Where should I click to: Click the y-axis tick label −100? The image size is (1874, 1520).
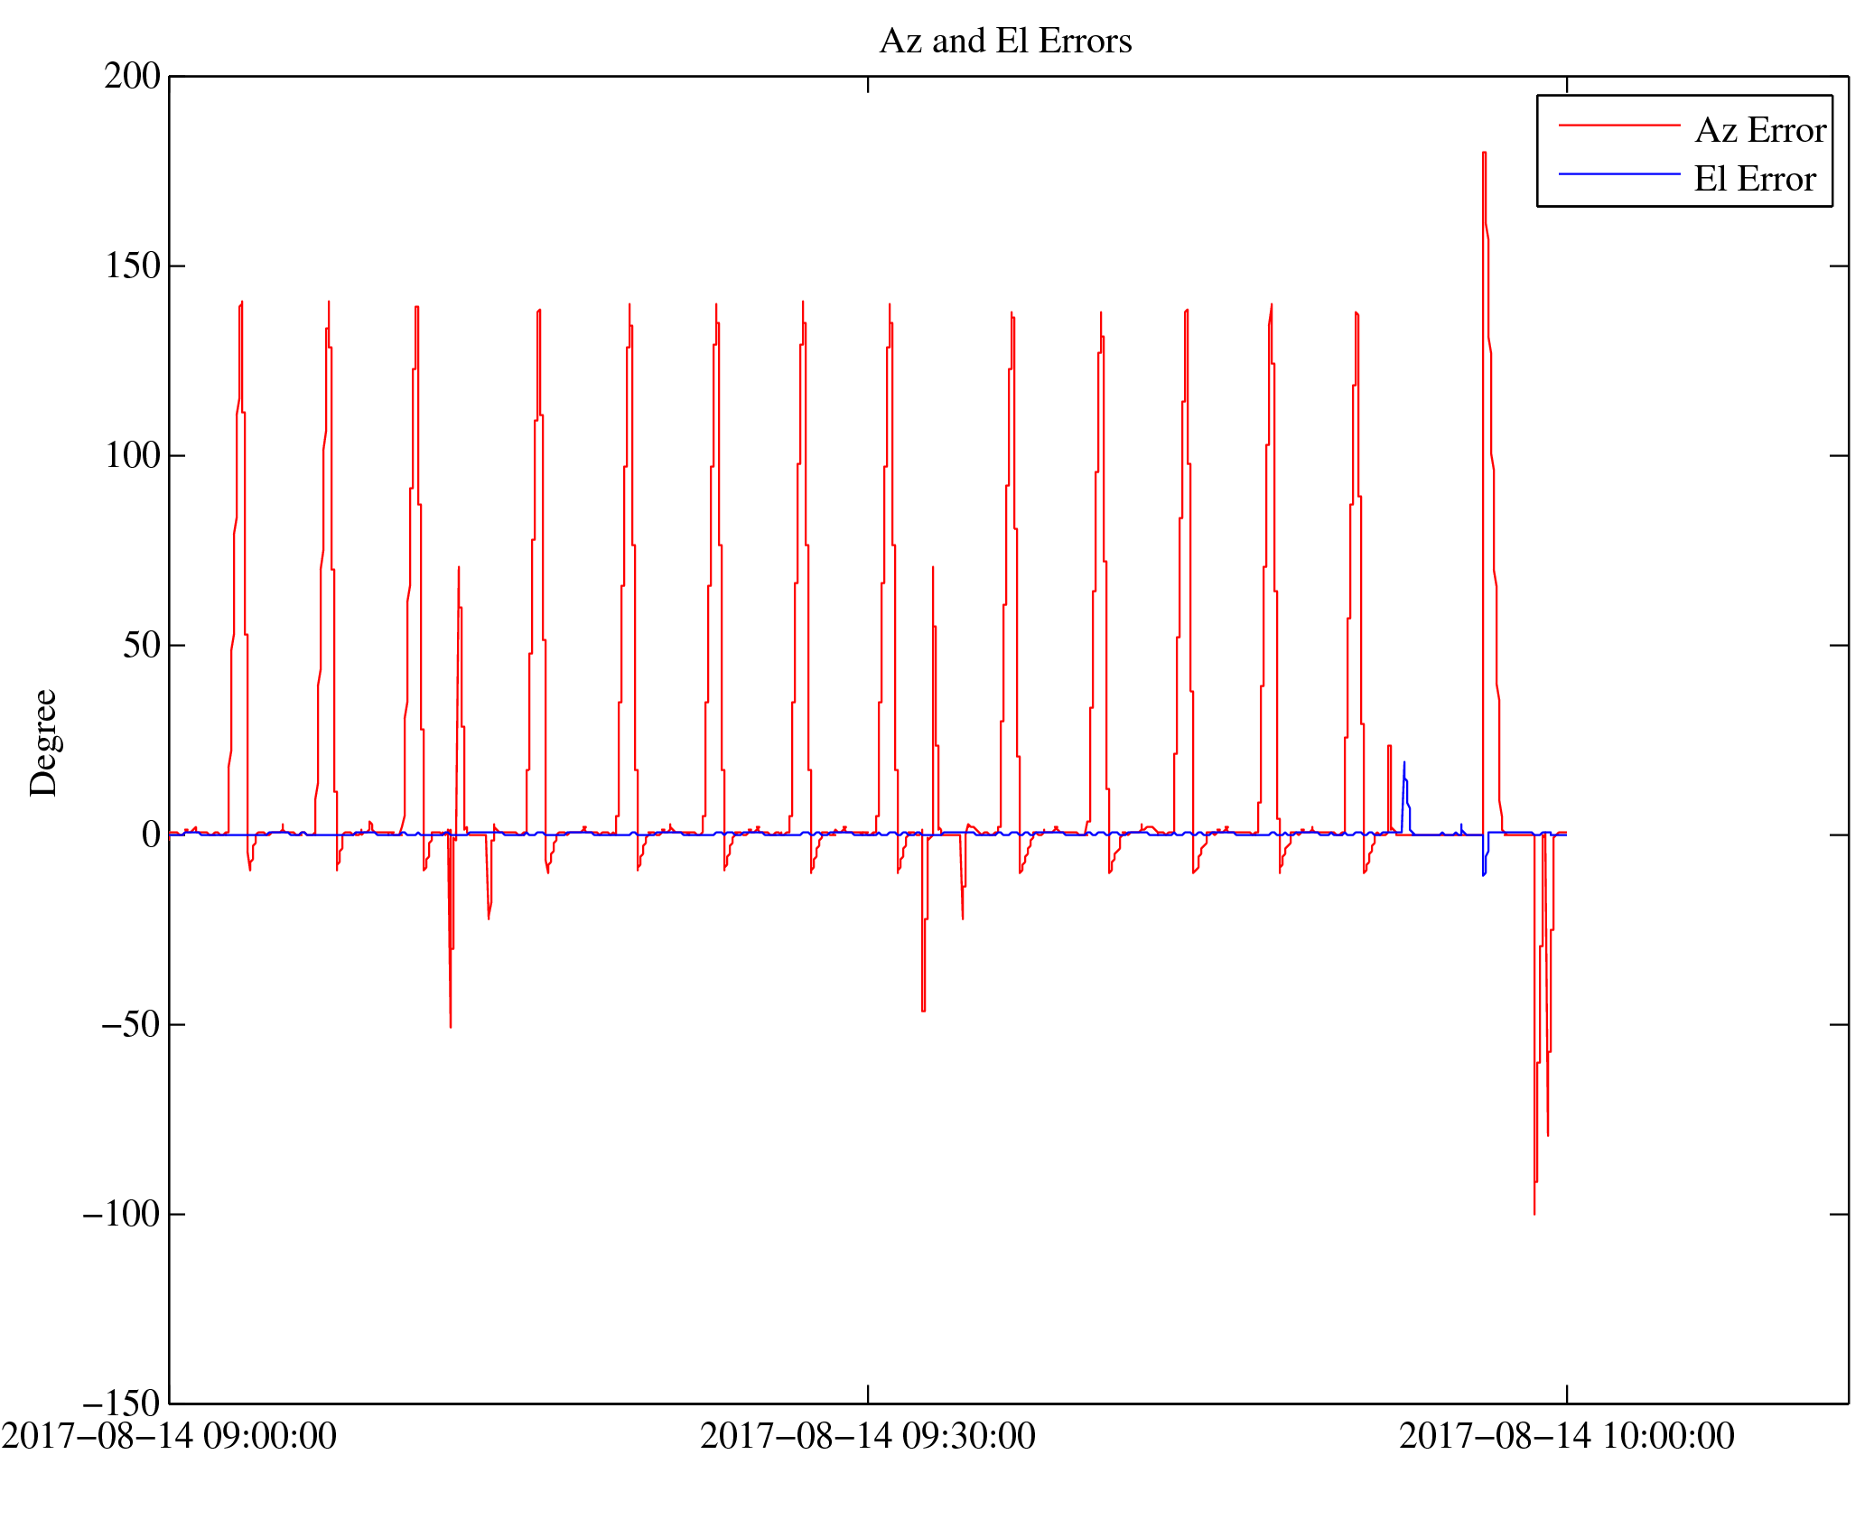(121, 1214)
